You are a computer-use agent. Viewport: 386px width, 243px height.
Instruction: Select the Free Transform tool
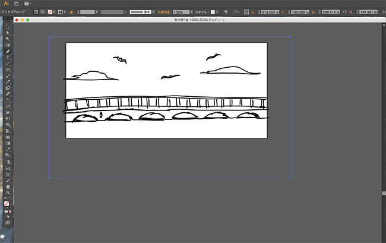[x=8, y=119]
